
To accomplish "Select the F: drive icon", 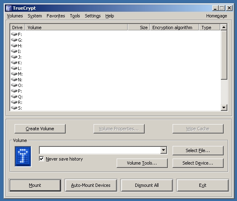I will (x=14, y=34).
